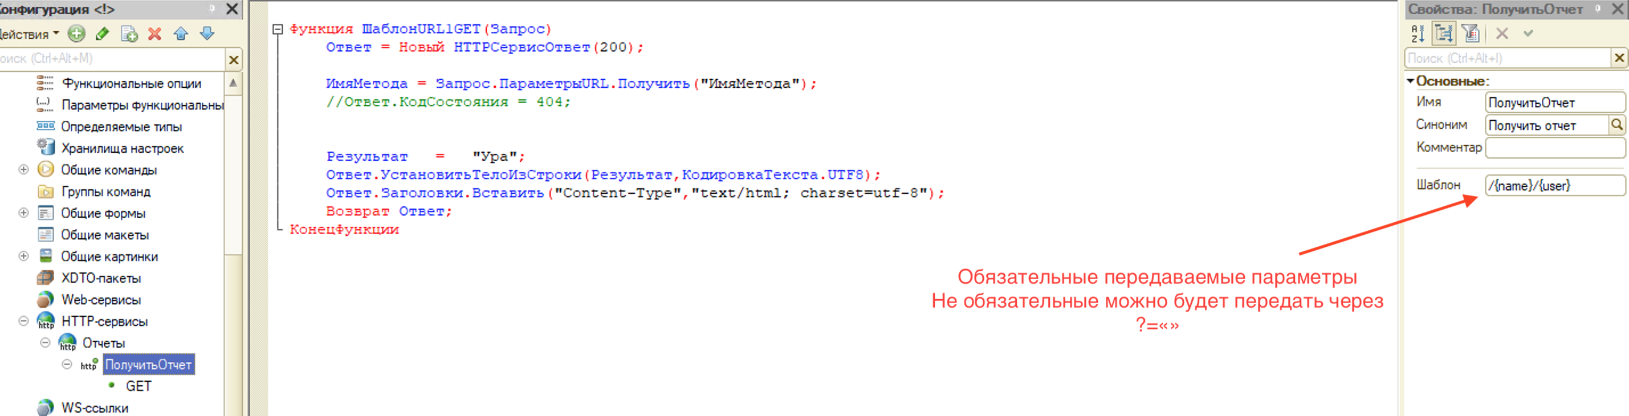Screen dimensions: 1629x416
Task: Toggle the group-by-category properties view
Action: [x=1444, y=33]
